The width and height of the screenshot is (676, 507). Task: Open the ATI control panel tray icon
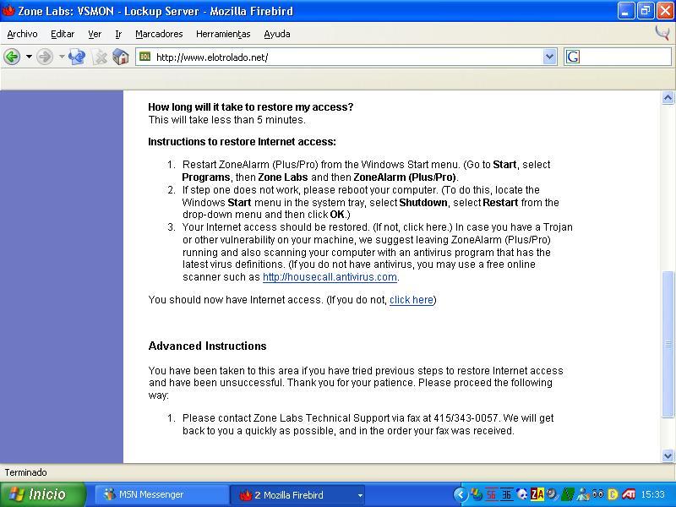(x=629, y=494)
